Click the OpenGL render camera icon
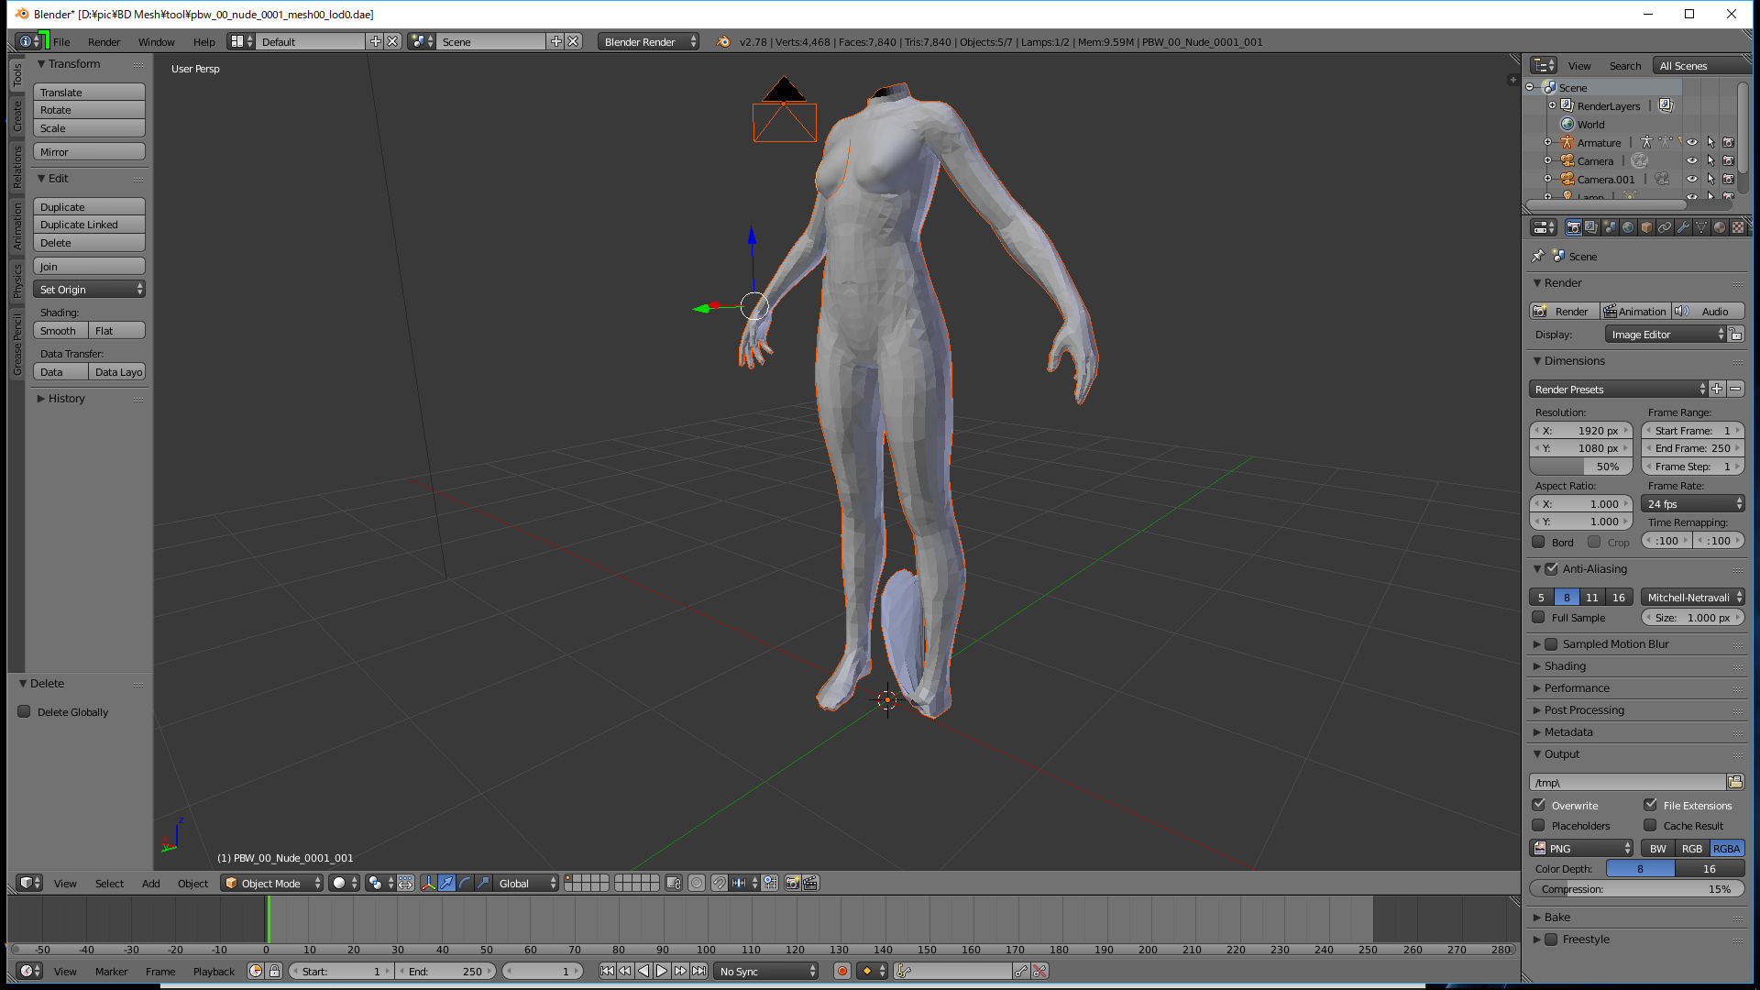1760x990 pixels. (793, 883)
